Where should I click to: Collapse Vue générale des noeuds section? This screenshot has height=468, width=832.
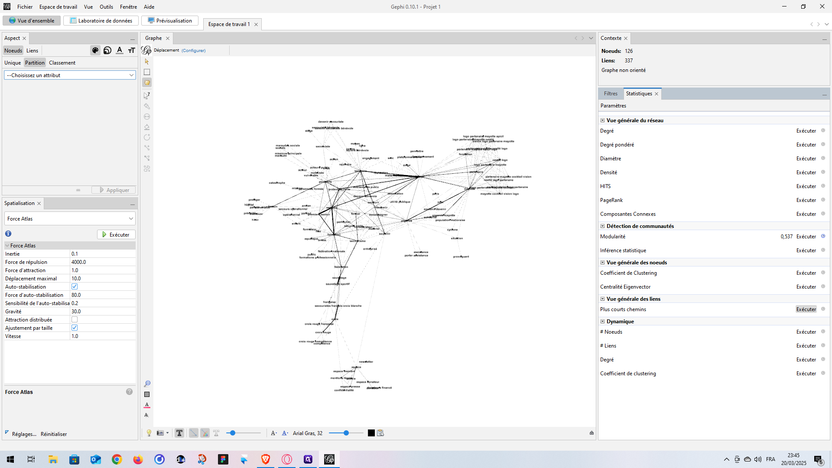point(602,263)
